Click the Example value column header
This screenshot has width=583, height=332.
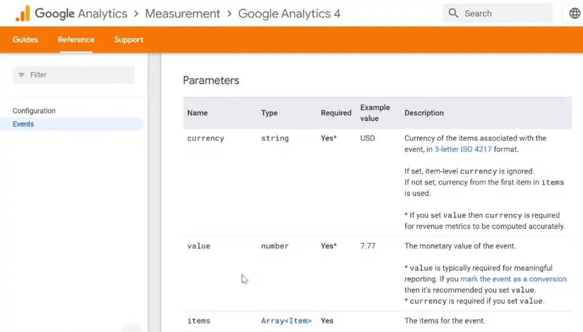pos(375,113)
